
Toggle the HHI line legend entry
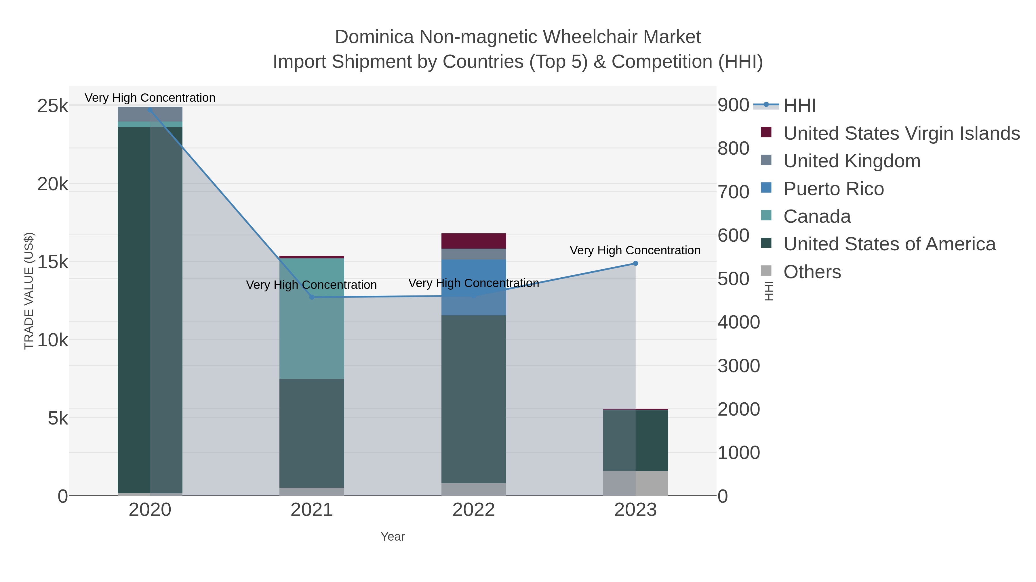(784, 106)
